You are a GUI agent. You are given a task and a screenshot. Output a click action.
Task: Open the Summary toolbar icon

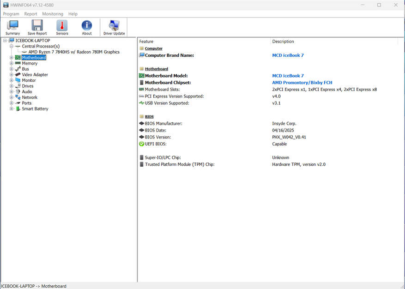tap(12, 27)
